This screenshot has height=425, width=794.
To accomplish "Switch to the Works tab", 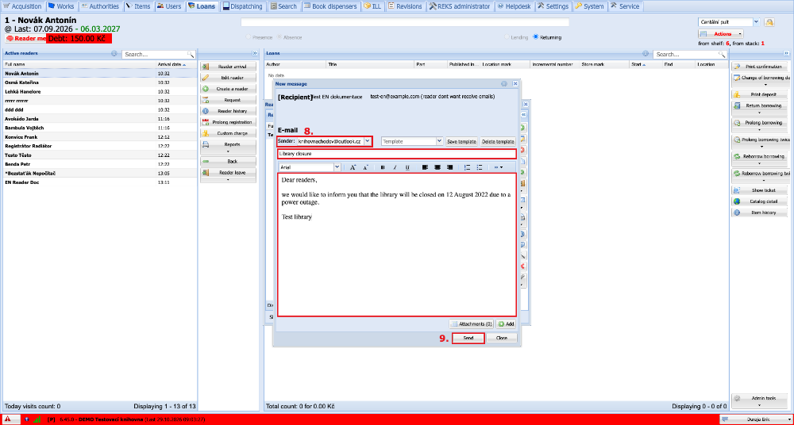I will tap(61, 6).
